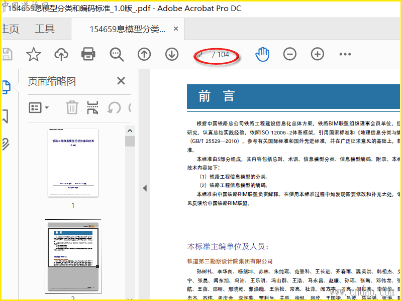Zoom out with the minus icon
Image resolution: width=402 pixels, height=301 pixels.
[290, 54]
